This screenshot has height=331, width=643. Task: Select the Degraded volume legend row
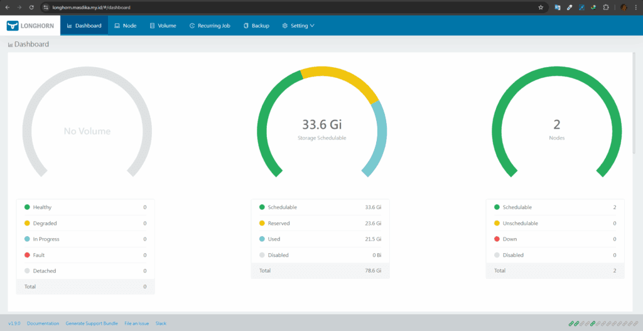pos(85,223)
